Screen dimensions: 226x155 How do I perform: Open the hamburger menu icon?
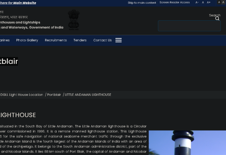click(118, 40)
